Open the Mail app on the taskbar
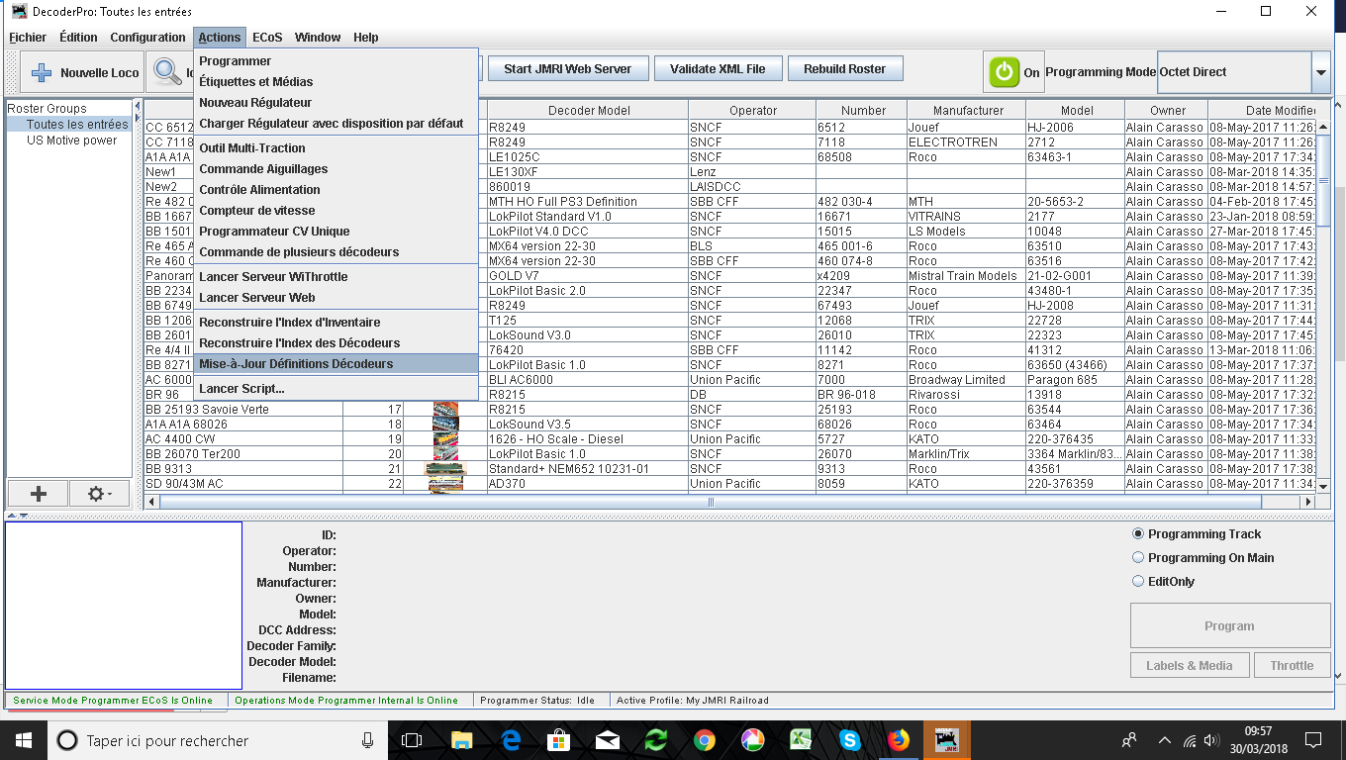This screenshot has width=1346, height=760. 608,740
